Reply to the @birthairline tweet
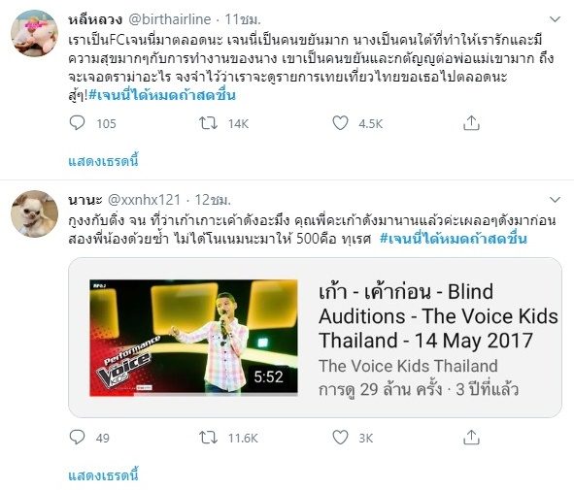Image resolution: width=574 pixels, height=490 pixels. [x=77, y=123]
